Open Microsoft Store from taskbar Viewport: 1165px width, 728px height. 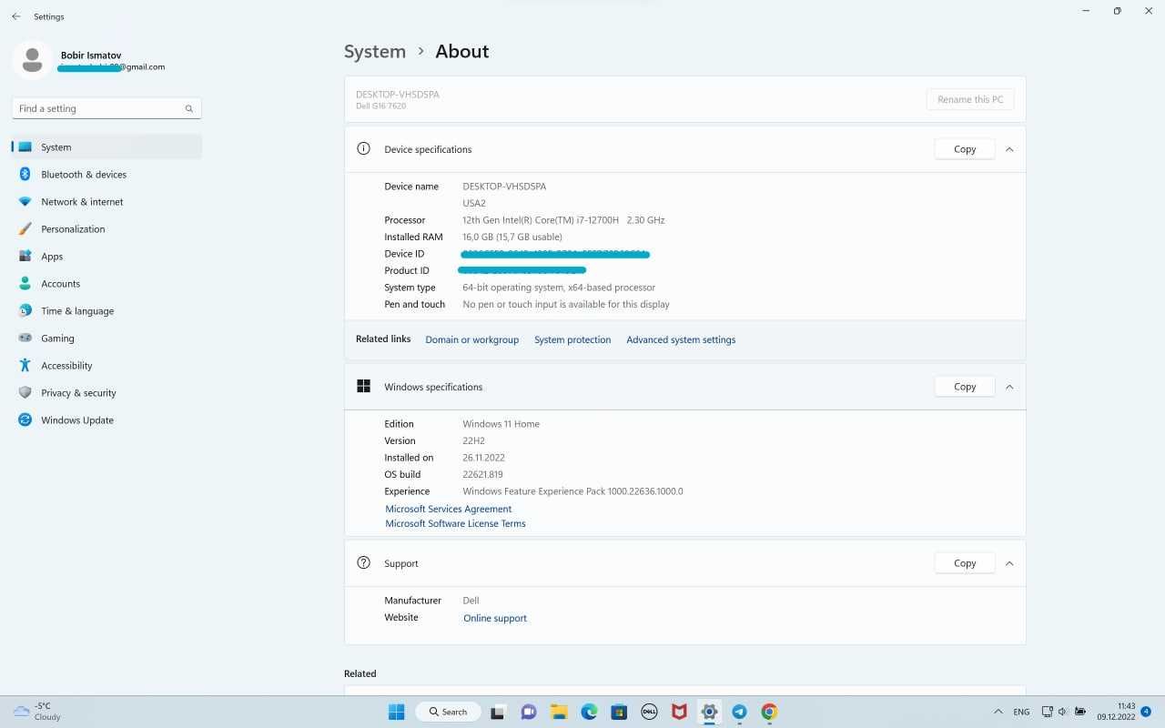[619, 712]
